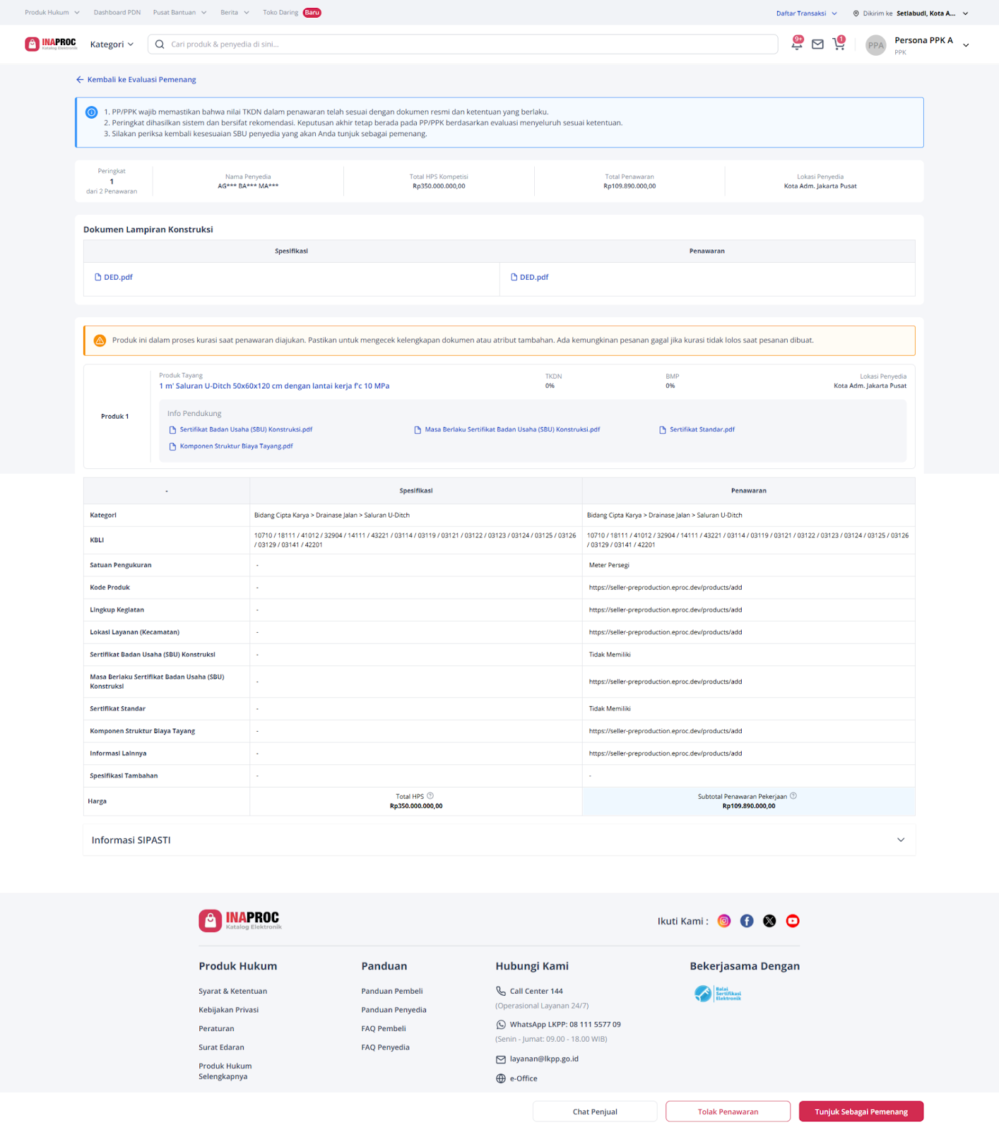Image resolution: width=999 pixels, height=1130 pixels.
Task: Open the Instagram social icon
Action: pos(724,921)
